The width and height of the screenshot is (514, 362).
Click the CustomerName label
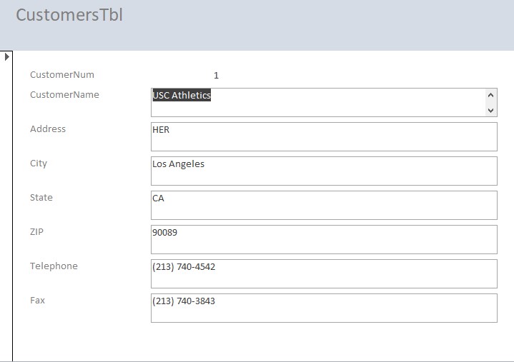tap(64, 94)
